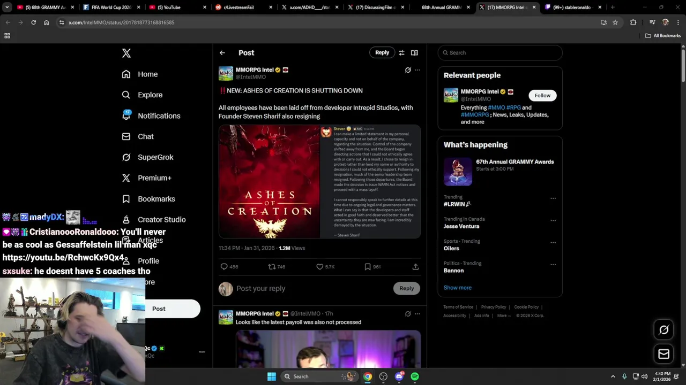Image resolution: width=686 pixels, height=385 pixels.
Task: Open more options for Oilers trend
Action: pos(553,242)
